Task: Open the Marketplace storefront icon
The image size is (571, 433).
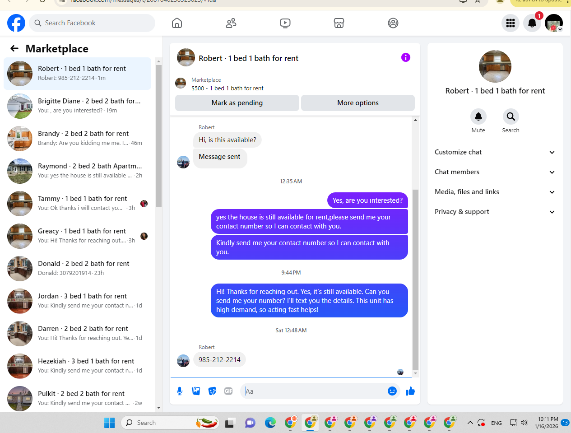Action: pyautogui.click(x=339, y=23)
